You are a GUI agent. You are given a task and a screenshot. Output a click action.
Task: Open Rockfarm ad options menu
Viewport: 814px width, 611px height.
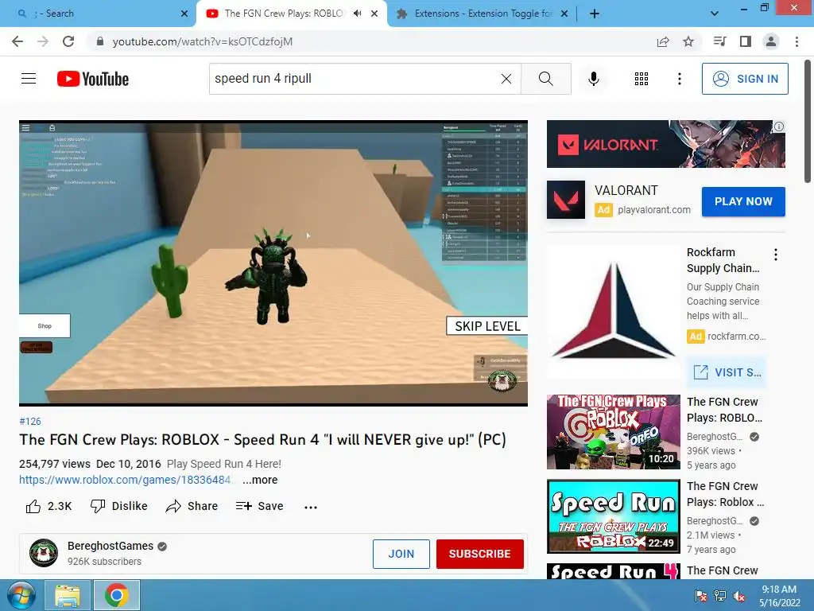tap(776, 255)
